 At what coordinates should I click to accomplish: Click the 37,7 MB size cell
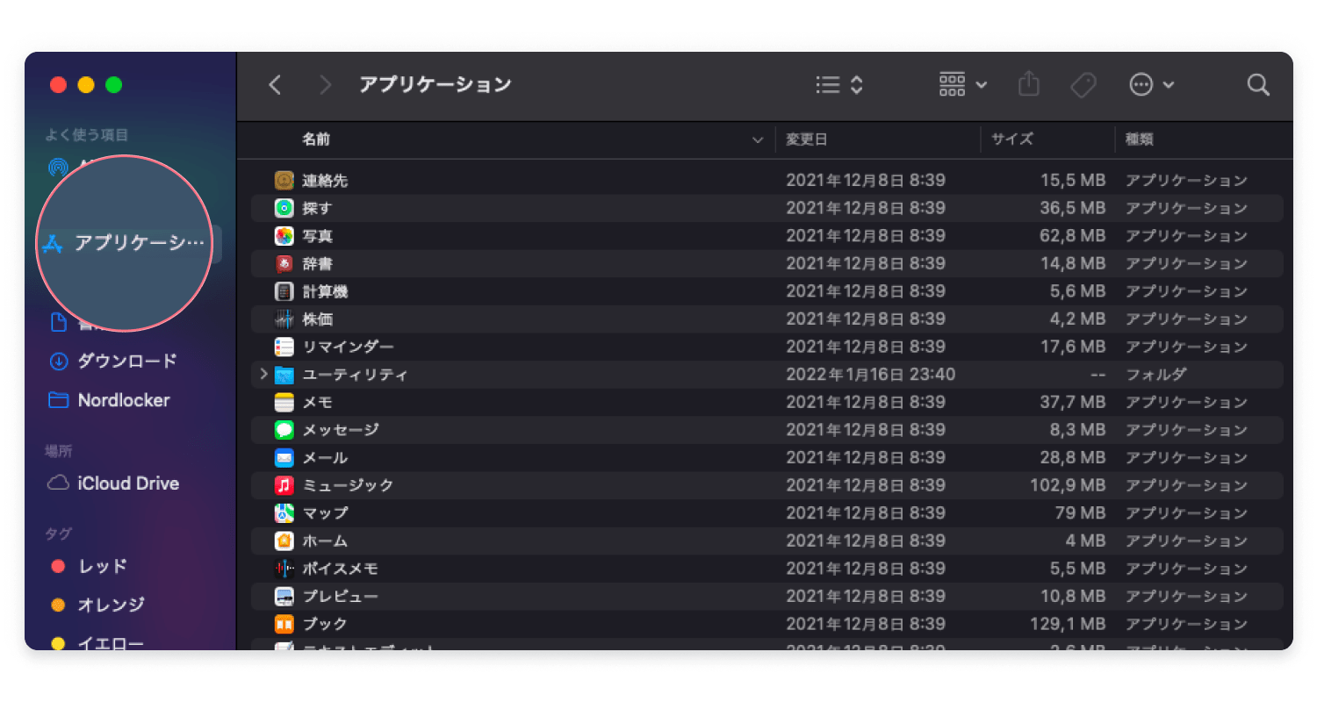(x=1072, y=403)
